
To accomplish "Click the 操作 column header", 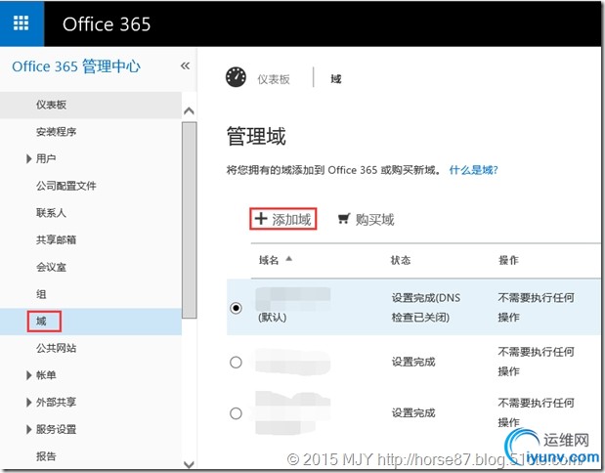I will tap(508, 260).
